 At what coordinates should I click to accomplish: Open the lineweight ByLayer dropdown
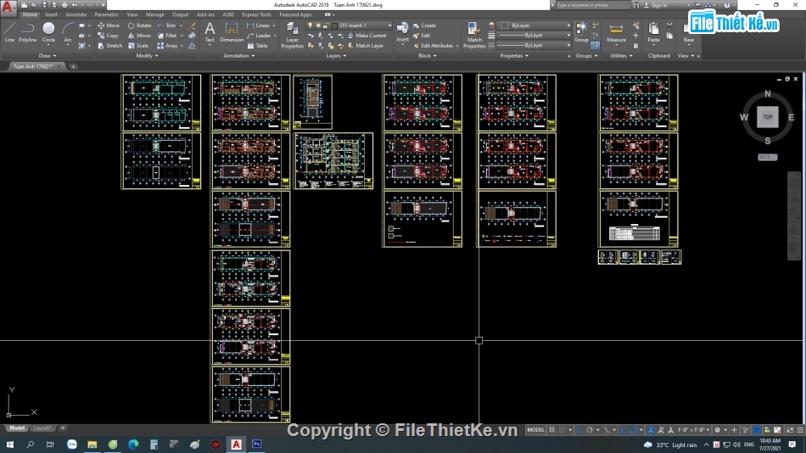(535, 36)
